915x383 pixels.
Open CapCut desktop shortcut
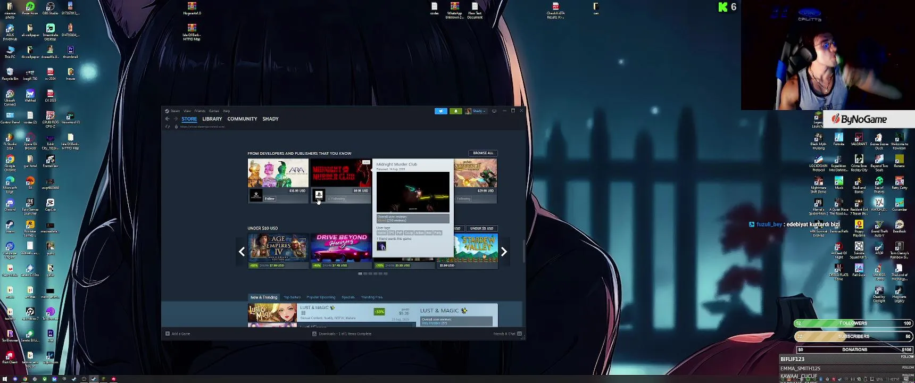pyautogui.click(x=50, y=205)
